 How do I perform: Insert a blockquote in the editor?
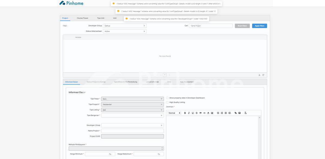(x=200, y=113)
